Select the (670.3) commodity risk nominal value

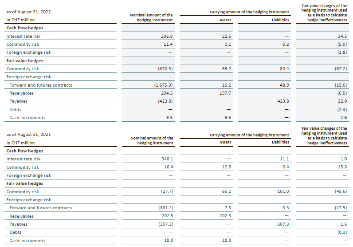pos(163,69)
